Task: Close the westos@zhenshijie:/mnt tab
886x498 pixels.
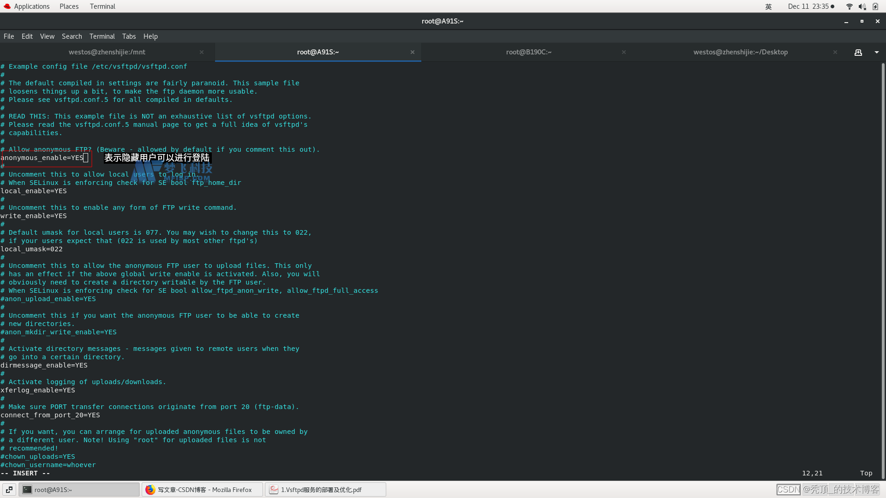Action: tap(202, 53)
